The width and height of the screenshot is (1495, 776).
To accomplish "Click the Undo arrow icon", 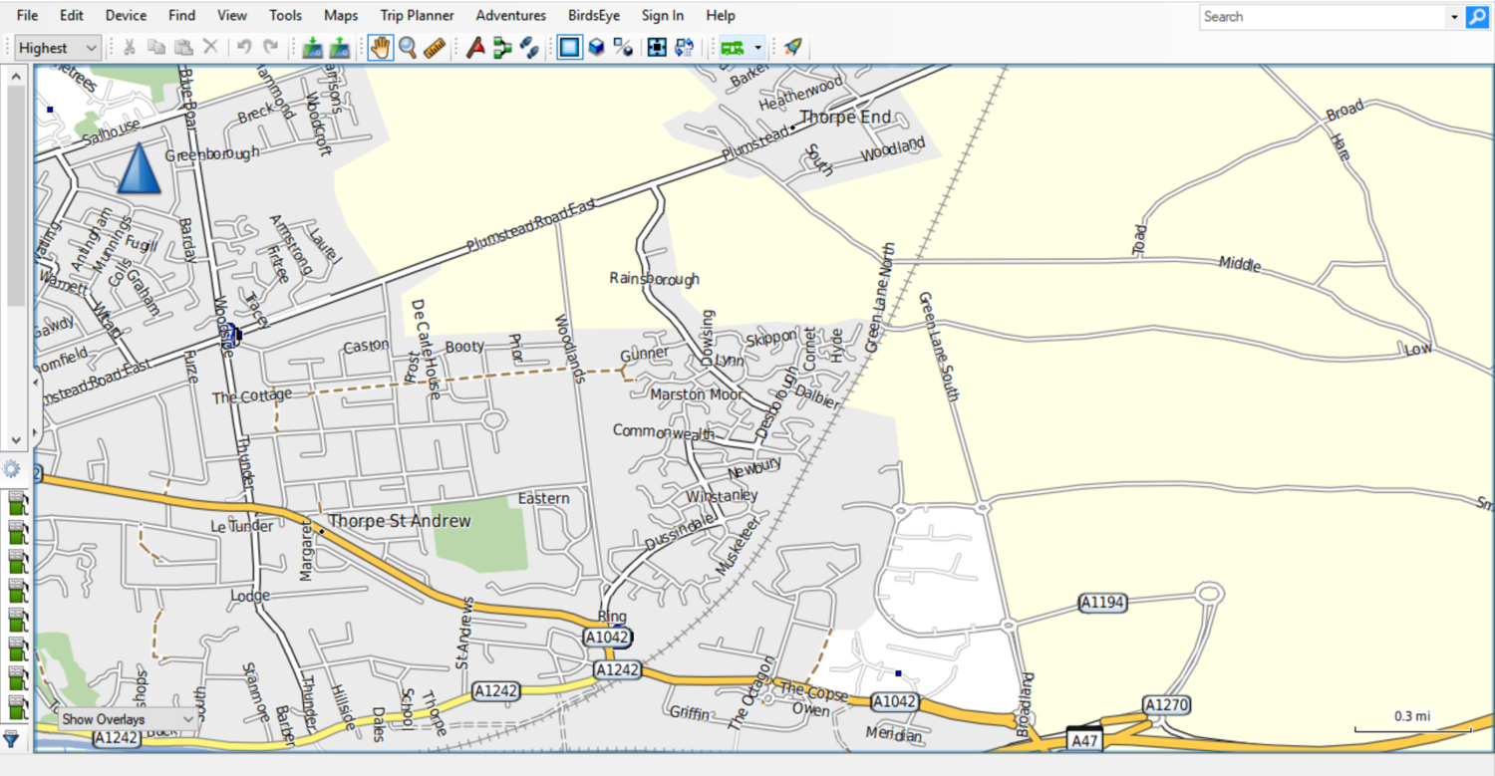I will pos(244,47).
